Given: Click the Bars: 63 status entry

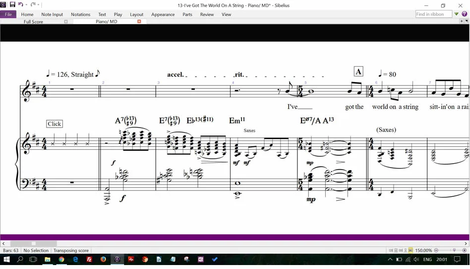Looking at the screenshot, I should point(10,251).
